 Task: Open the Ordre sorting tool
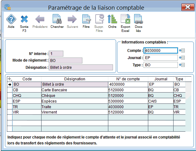[112, 21]
